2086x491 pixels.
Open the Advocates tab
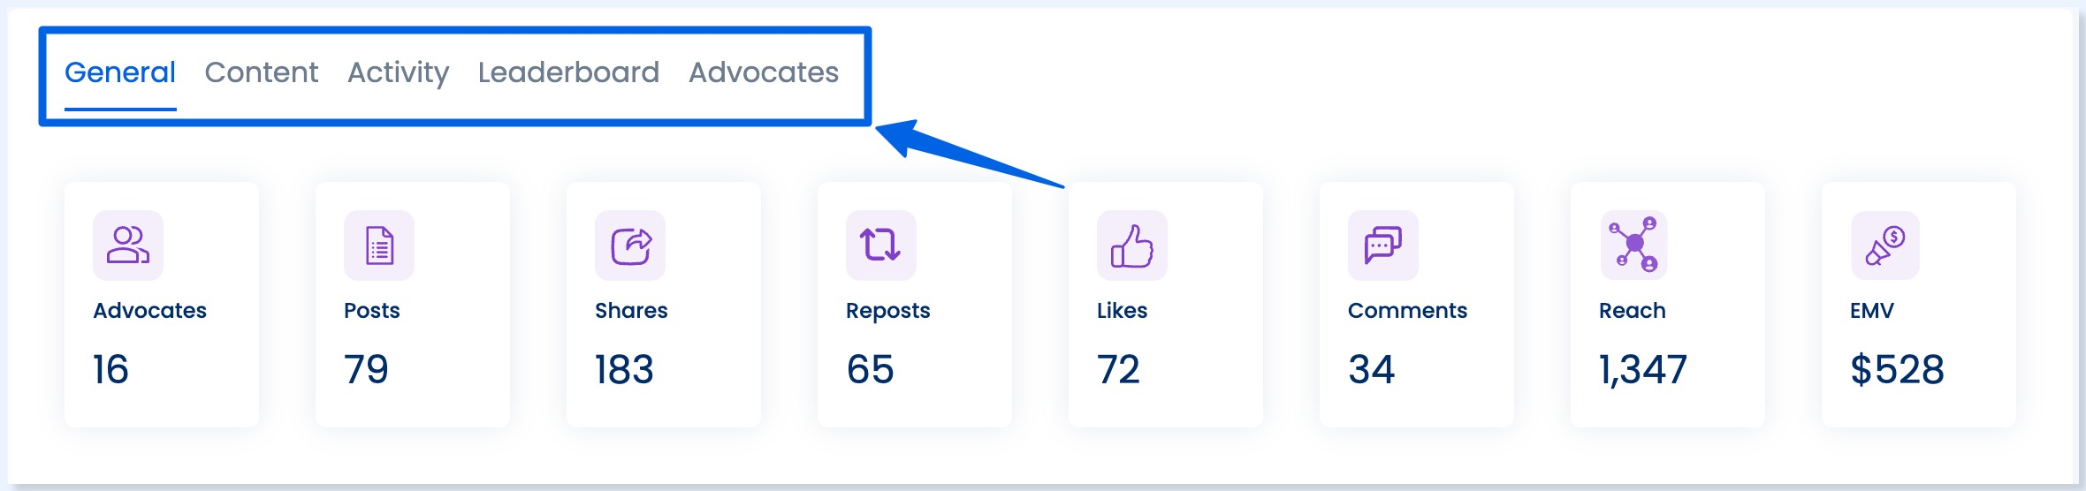pyautogui.click(x=764, y=72)
